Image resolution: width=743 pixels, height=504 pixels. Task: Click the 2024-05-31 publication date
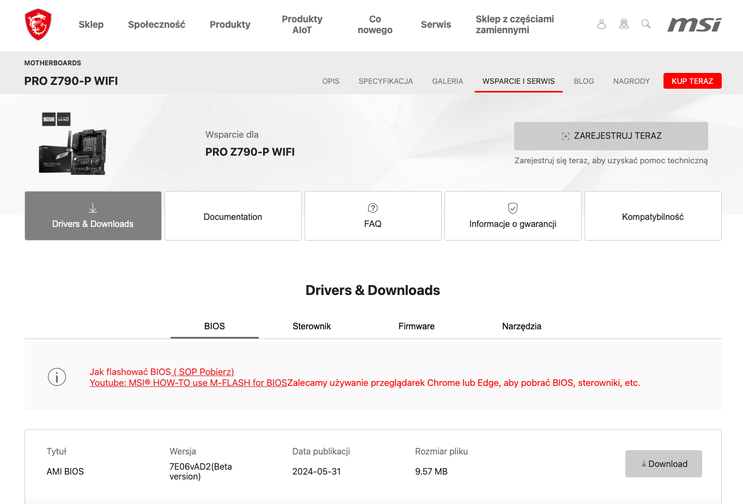click(x=316, y=471)
